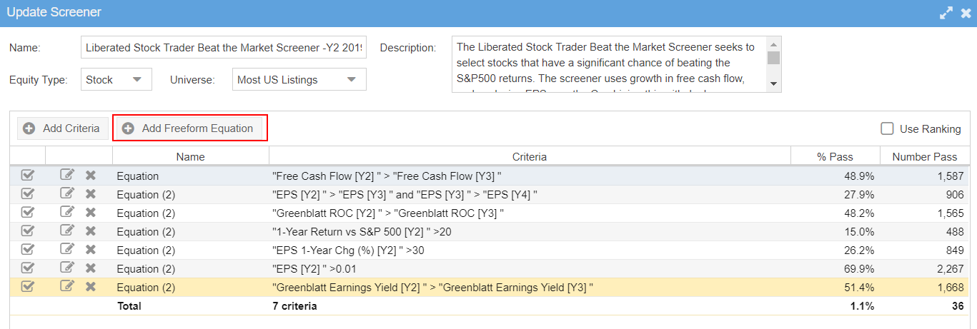Click the 15.0% pass value
The image size is (977, 329).
(x=859, y=231)
